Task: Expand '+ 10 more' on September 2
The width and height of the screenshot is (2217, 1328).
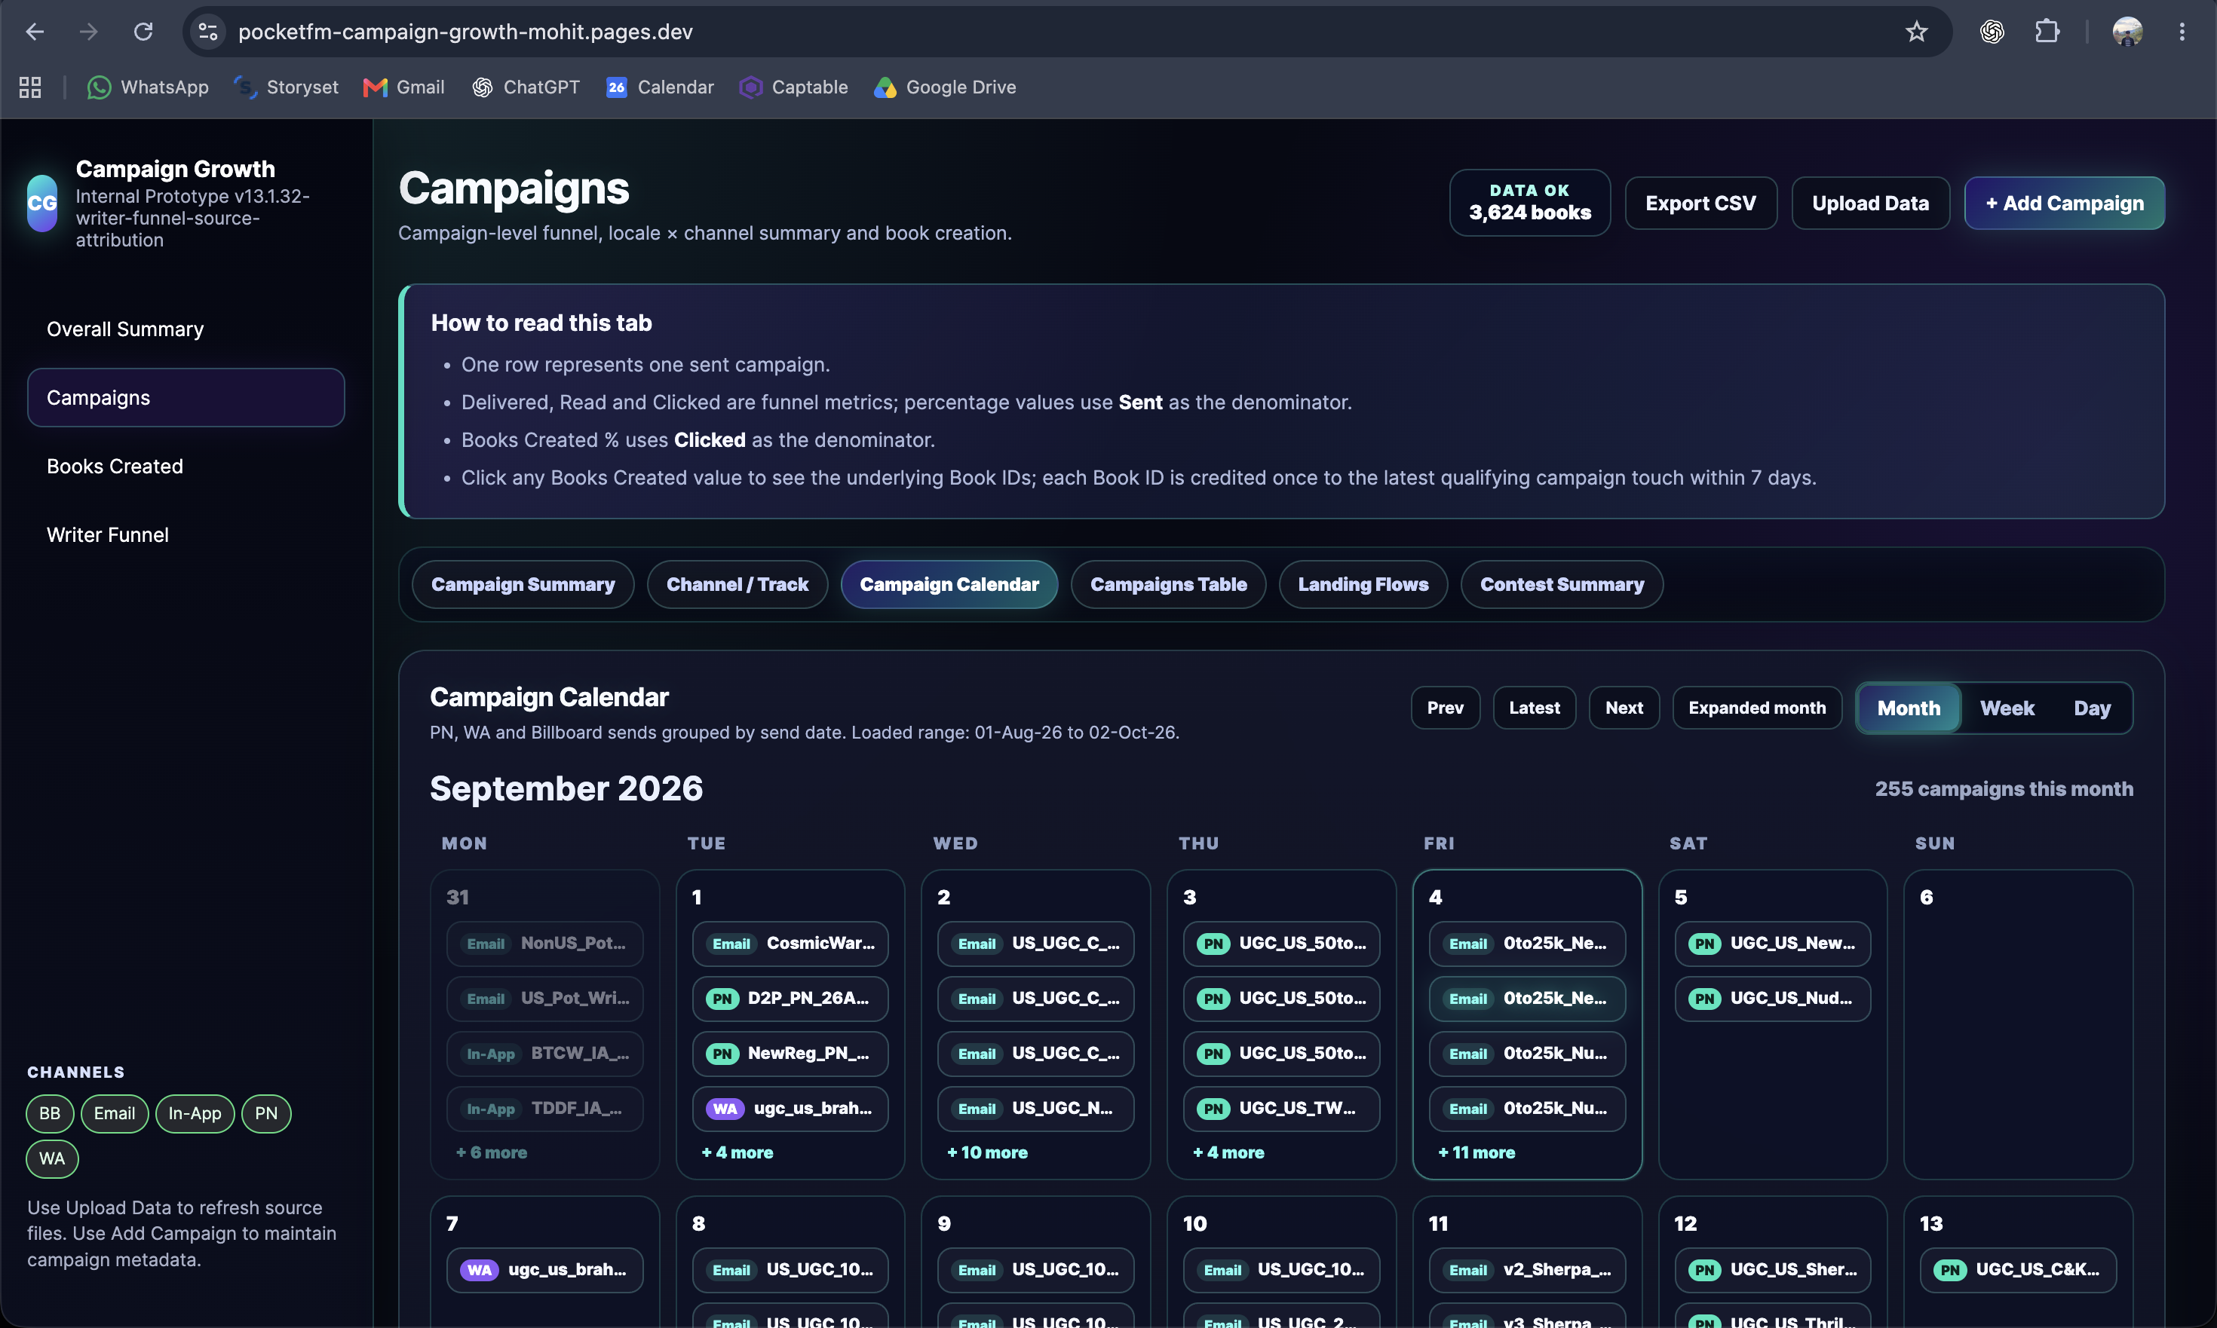Action: tap(987, 1152)
